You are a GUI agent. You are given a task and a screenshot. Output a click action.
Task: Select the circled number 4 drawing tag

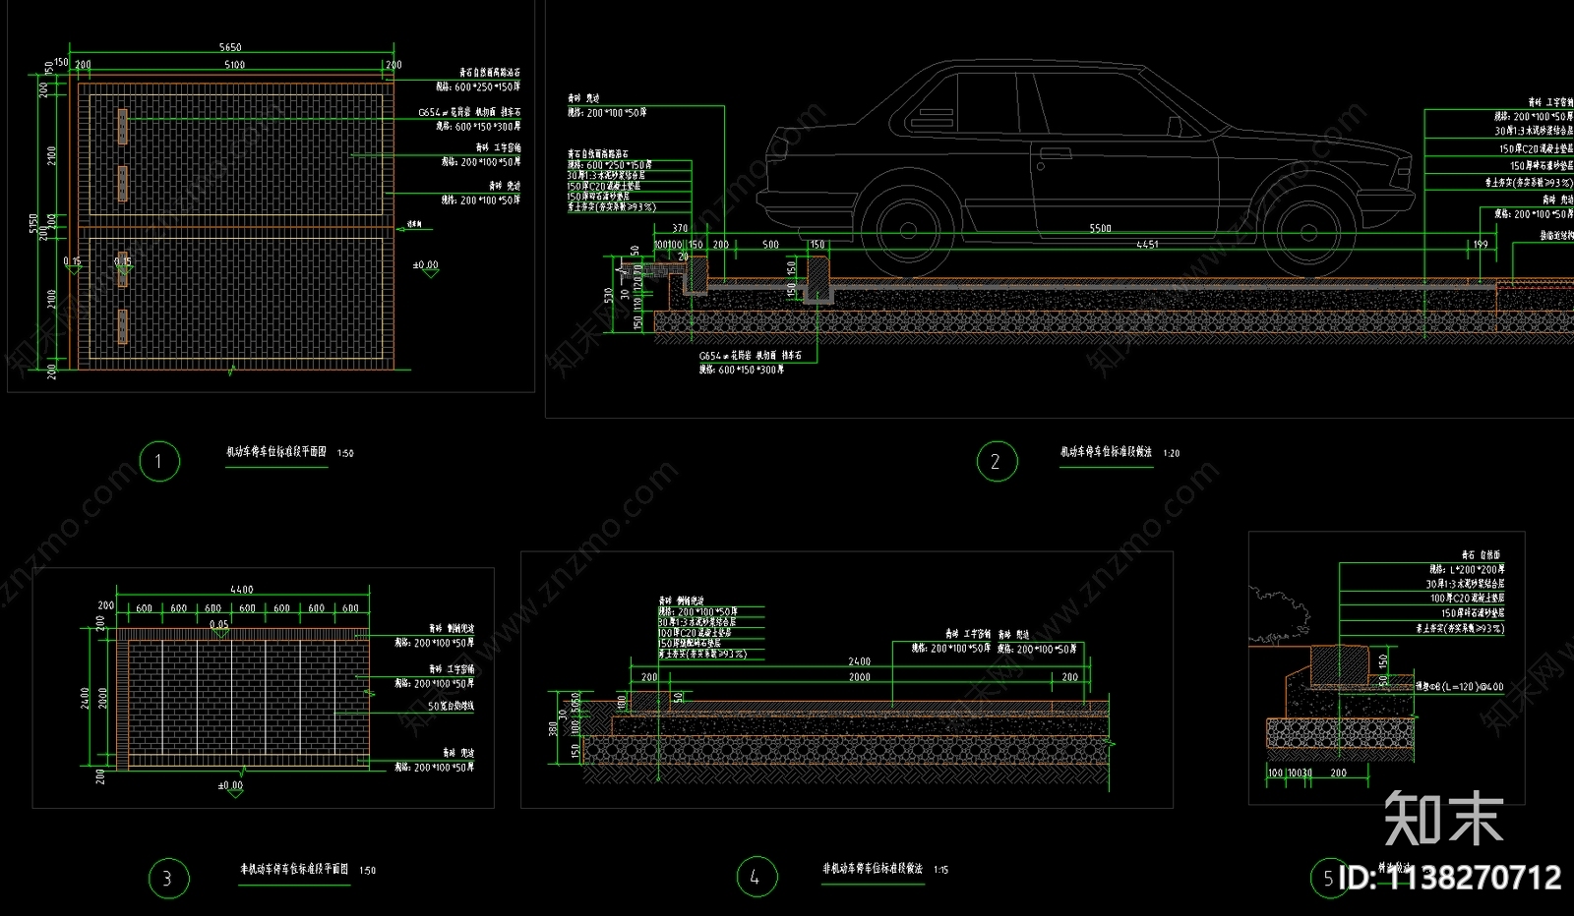click(x=756, y=877)
